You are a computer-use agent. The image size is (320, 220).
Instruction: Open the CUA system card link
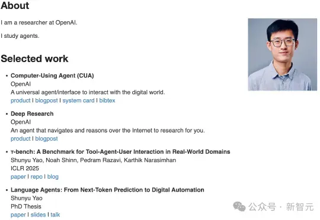[x=79, y=101]
